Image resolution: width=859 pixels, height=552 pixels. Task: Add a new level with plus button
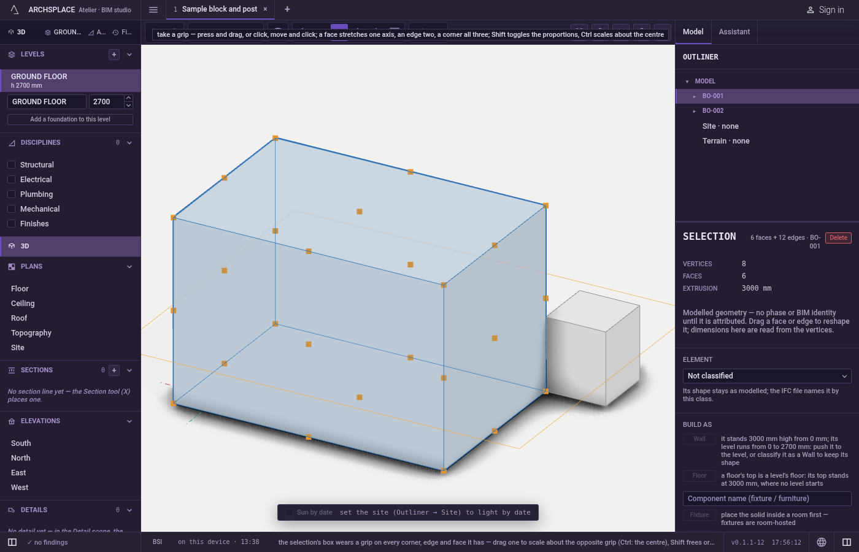tap(114, 55)
